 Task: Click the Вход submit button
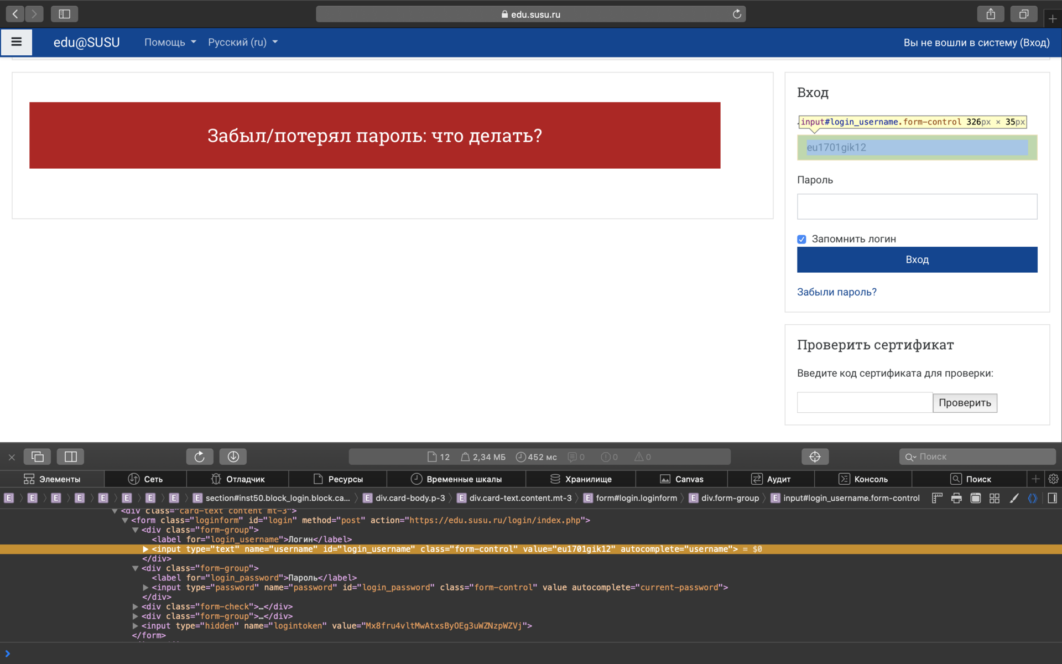[x=917, y=260]
